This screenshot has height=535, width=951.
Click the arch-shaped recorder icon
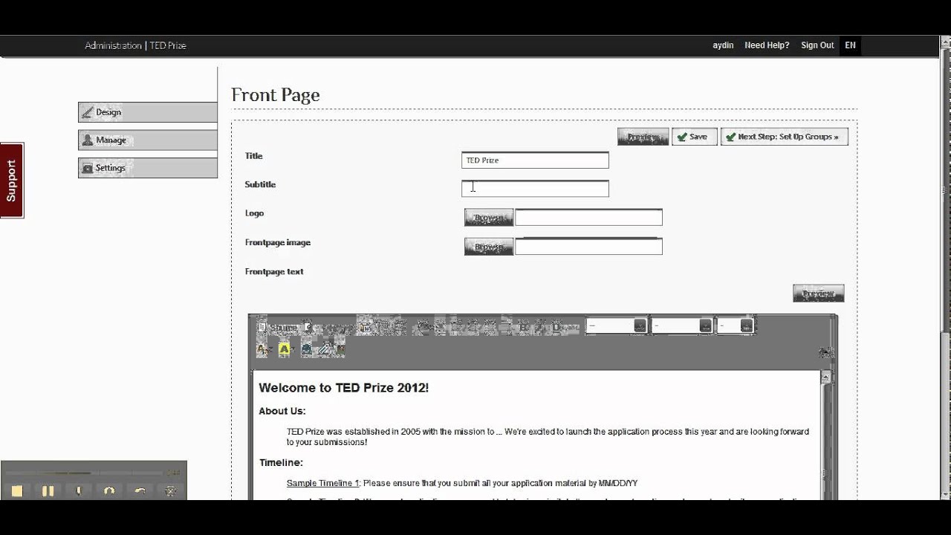click(109, 490)
